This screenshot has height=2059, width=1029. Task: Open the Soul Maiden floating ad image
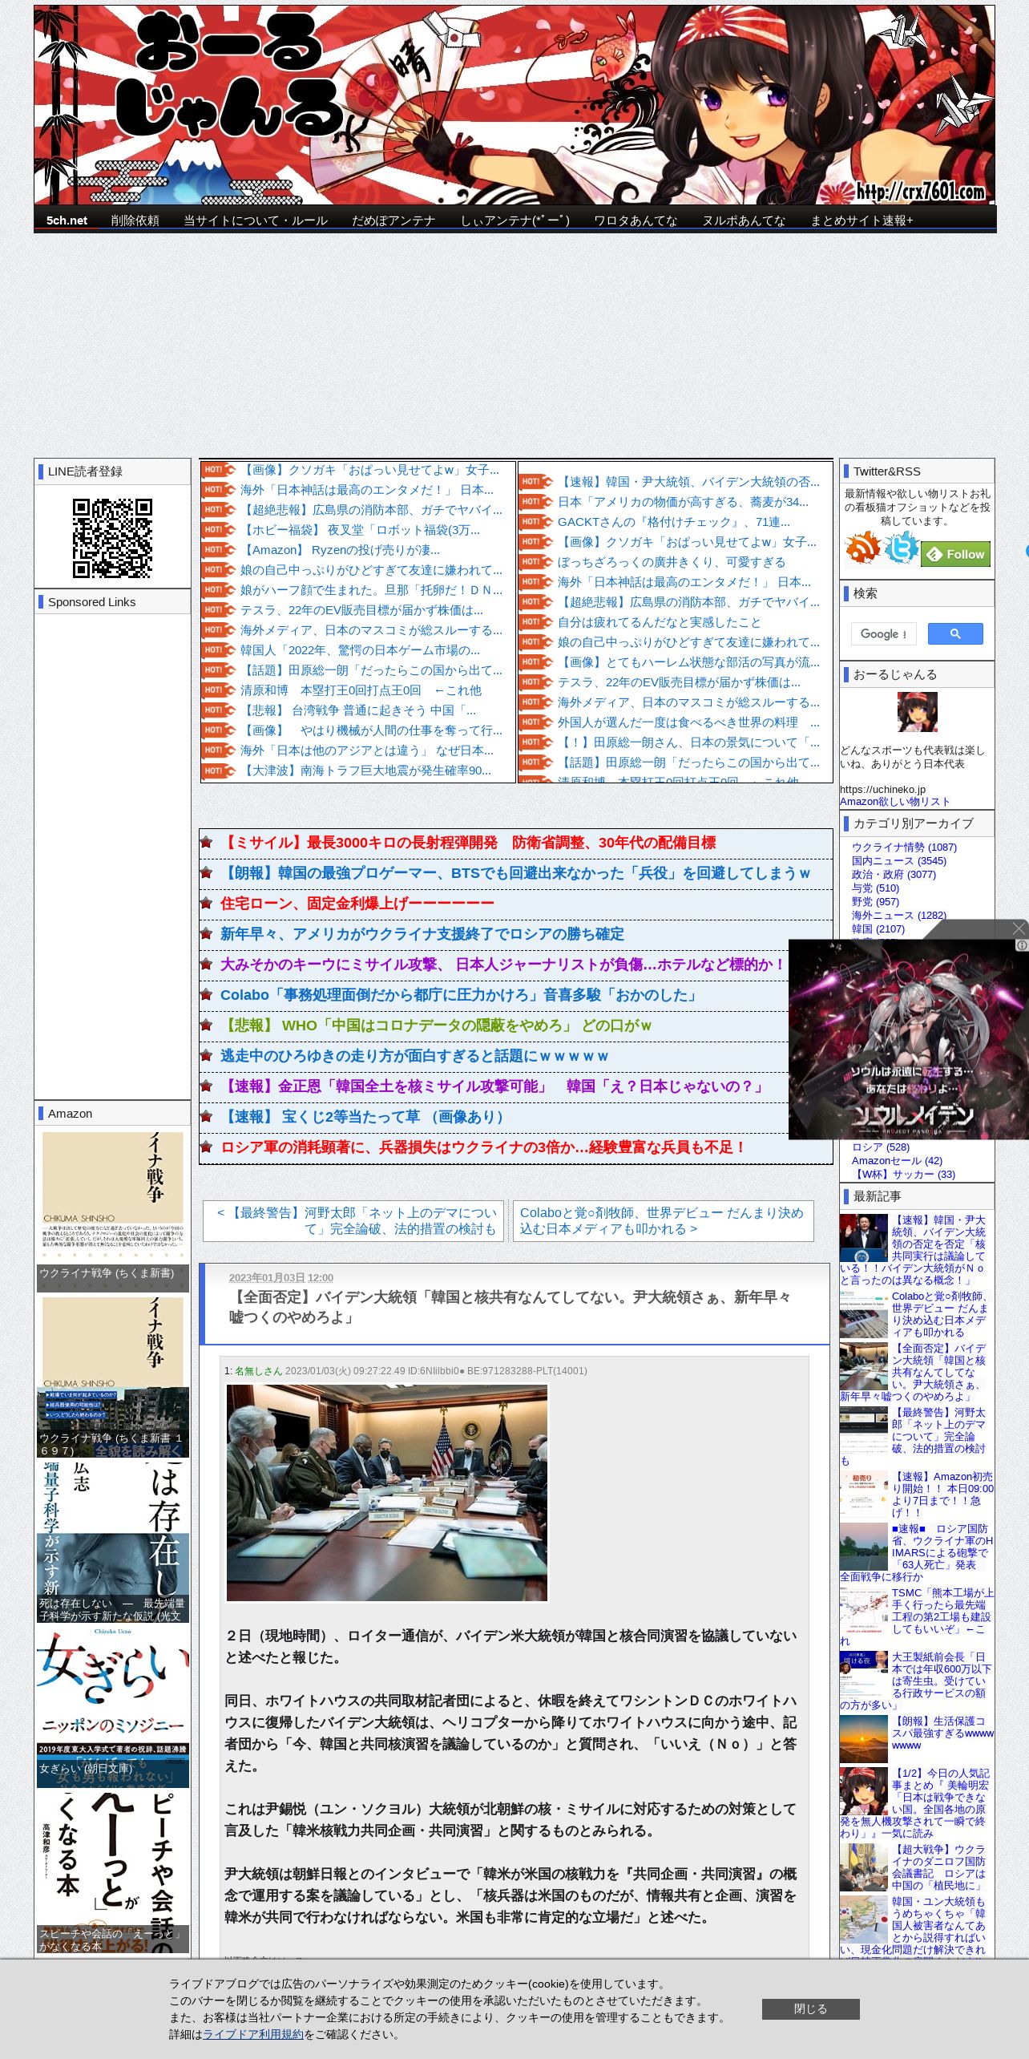point(909,1039)
